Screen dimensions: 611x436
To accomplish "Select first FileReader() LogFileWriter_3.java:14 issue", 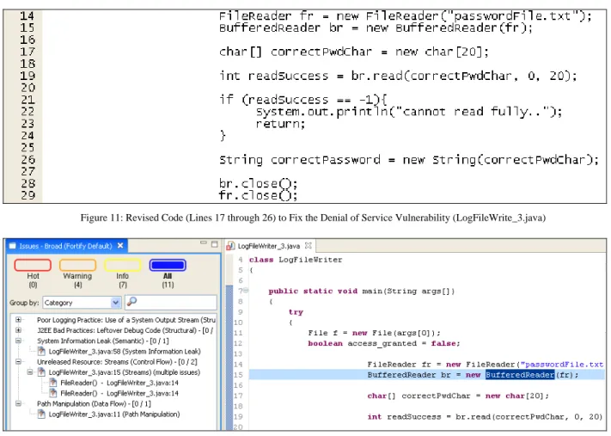I will (119, 383).
